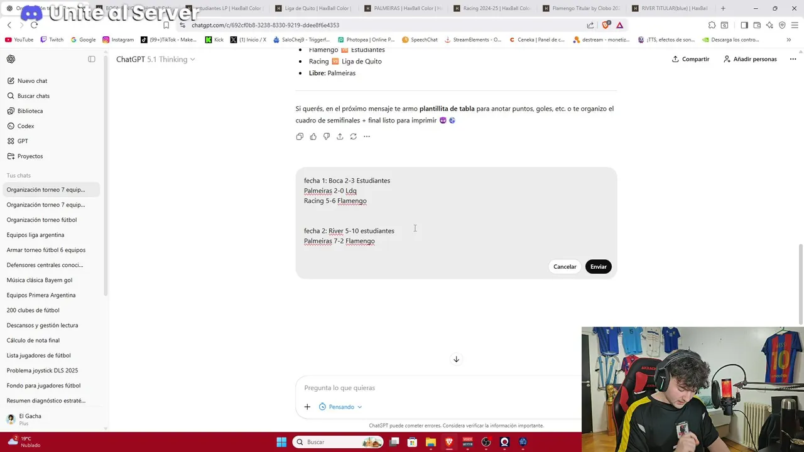Open Brave Shields icon
Image resolution: width=804 pixels, height=452 pixels.
[606, 25]
